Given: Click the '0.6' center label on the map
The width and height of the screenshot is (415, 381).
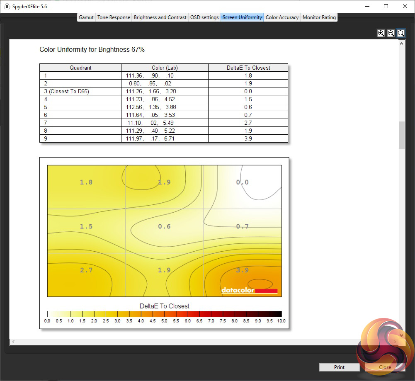Looking at the screenshot, I should [x=164, y=226].
